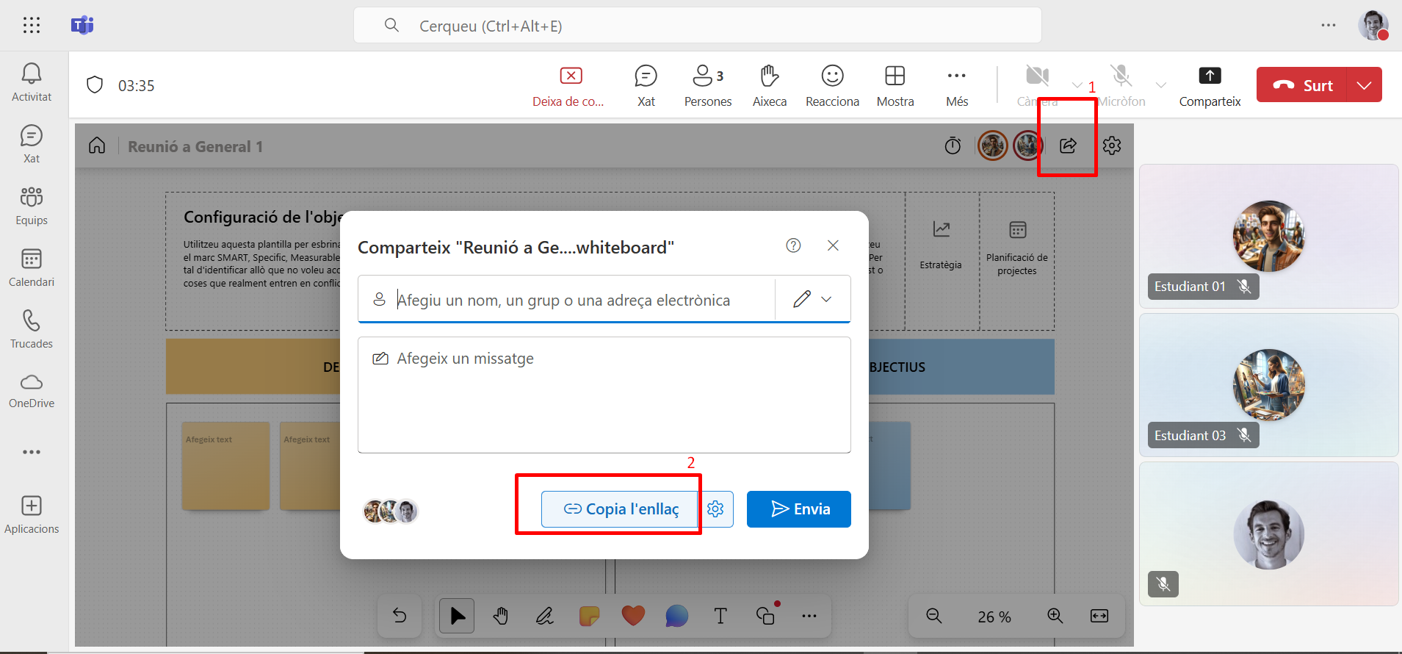
Task: Select the sticky note tool
Action: (x=589, y=616)
